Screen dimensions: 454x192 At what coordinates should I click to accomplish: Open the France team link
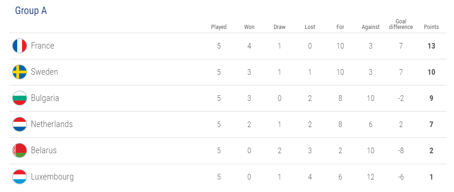(x=43, y=46)
